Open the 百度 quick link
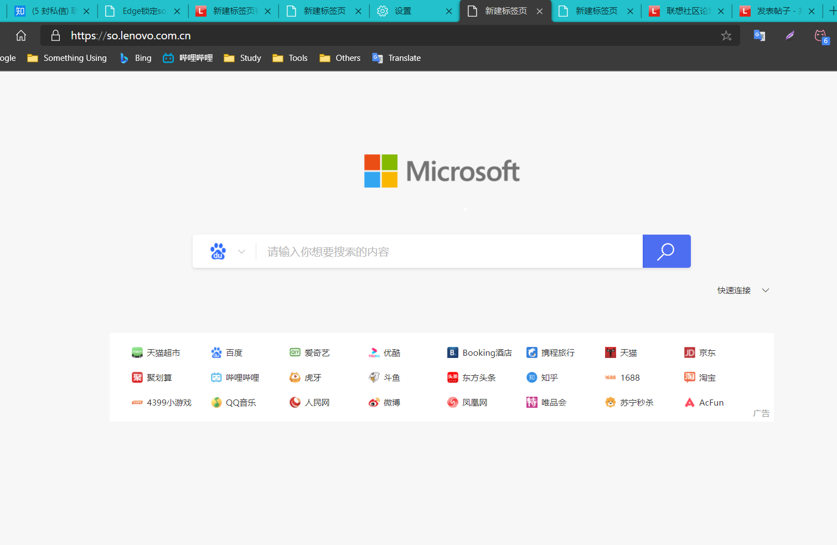The image size is (837, 545). pyautogui.click(x=227, y=352)
